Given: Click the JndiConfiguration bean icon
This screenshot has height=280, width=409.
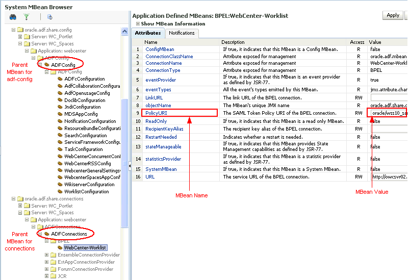Looking at the screenshot, I should pyautogui.click(x=60, y=107).
